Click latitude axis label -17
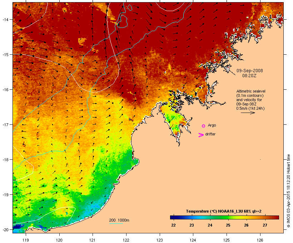The width and height of the screenshot is (293, 243). pos(5,124)
